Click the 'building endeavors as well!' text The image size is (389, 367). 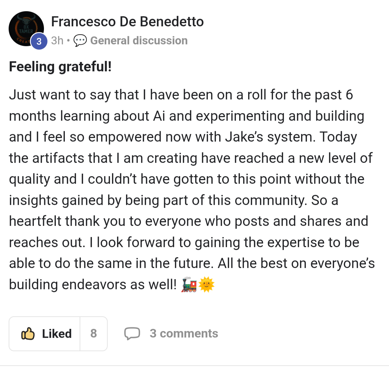coord(93,285)
